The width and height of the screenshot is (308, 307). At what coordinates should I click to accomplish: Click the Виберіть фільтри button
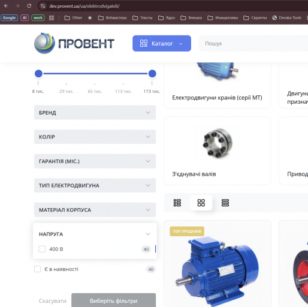pyautogui.click(x=113, y=300)
